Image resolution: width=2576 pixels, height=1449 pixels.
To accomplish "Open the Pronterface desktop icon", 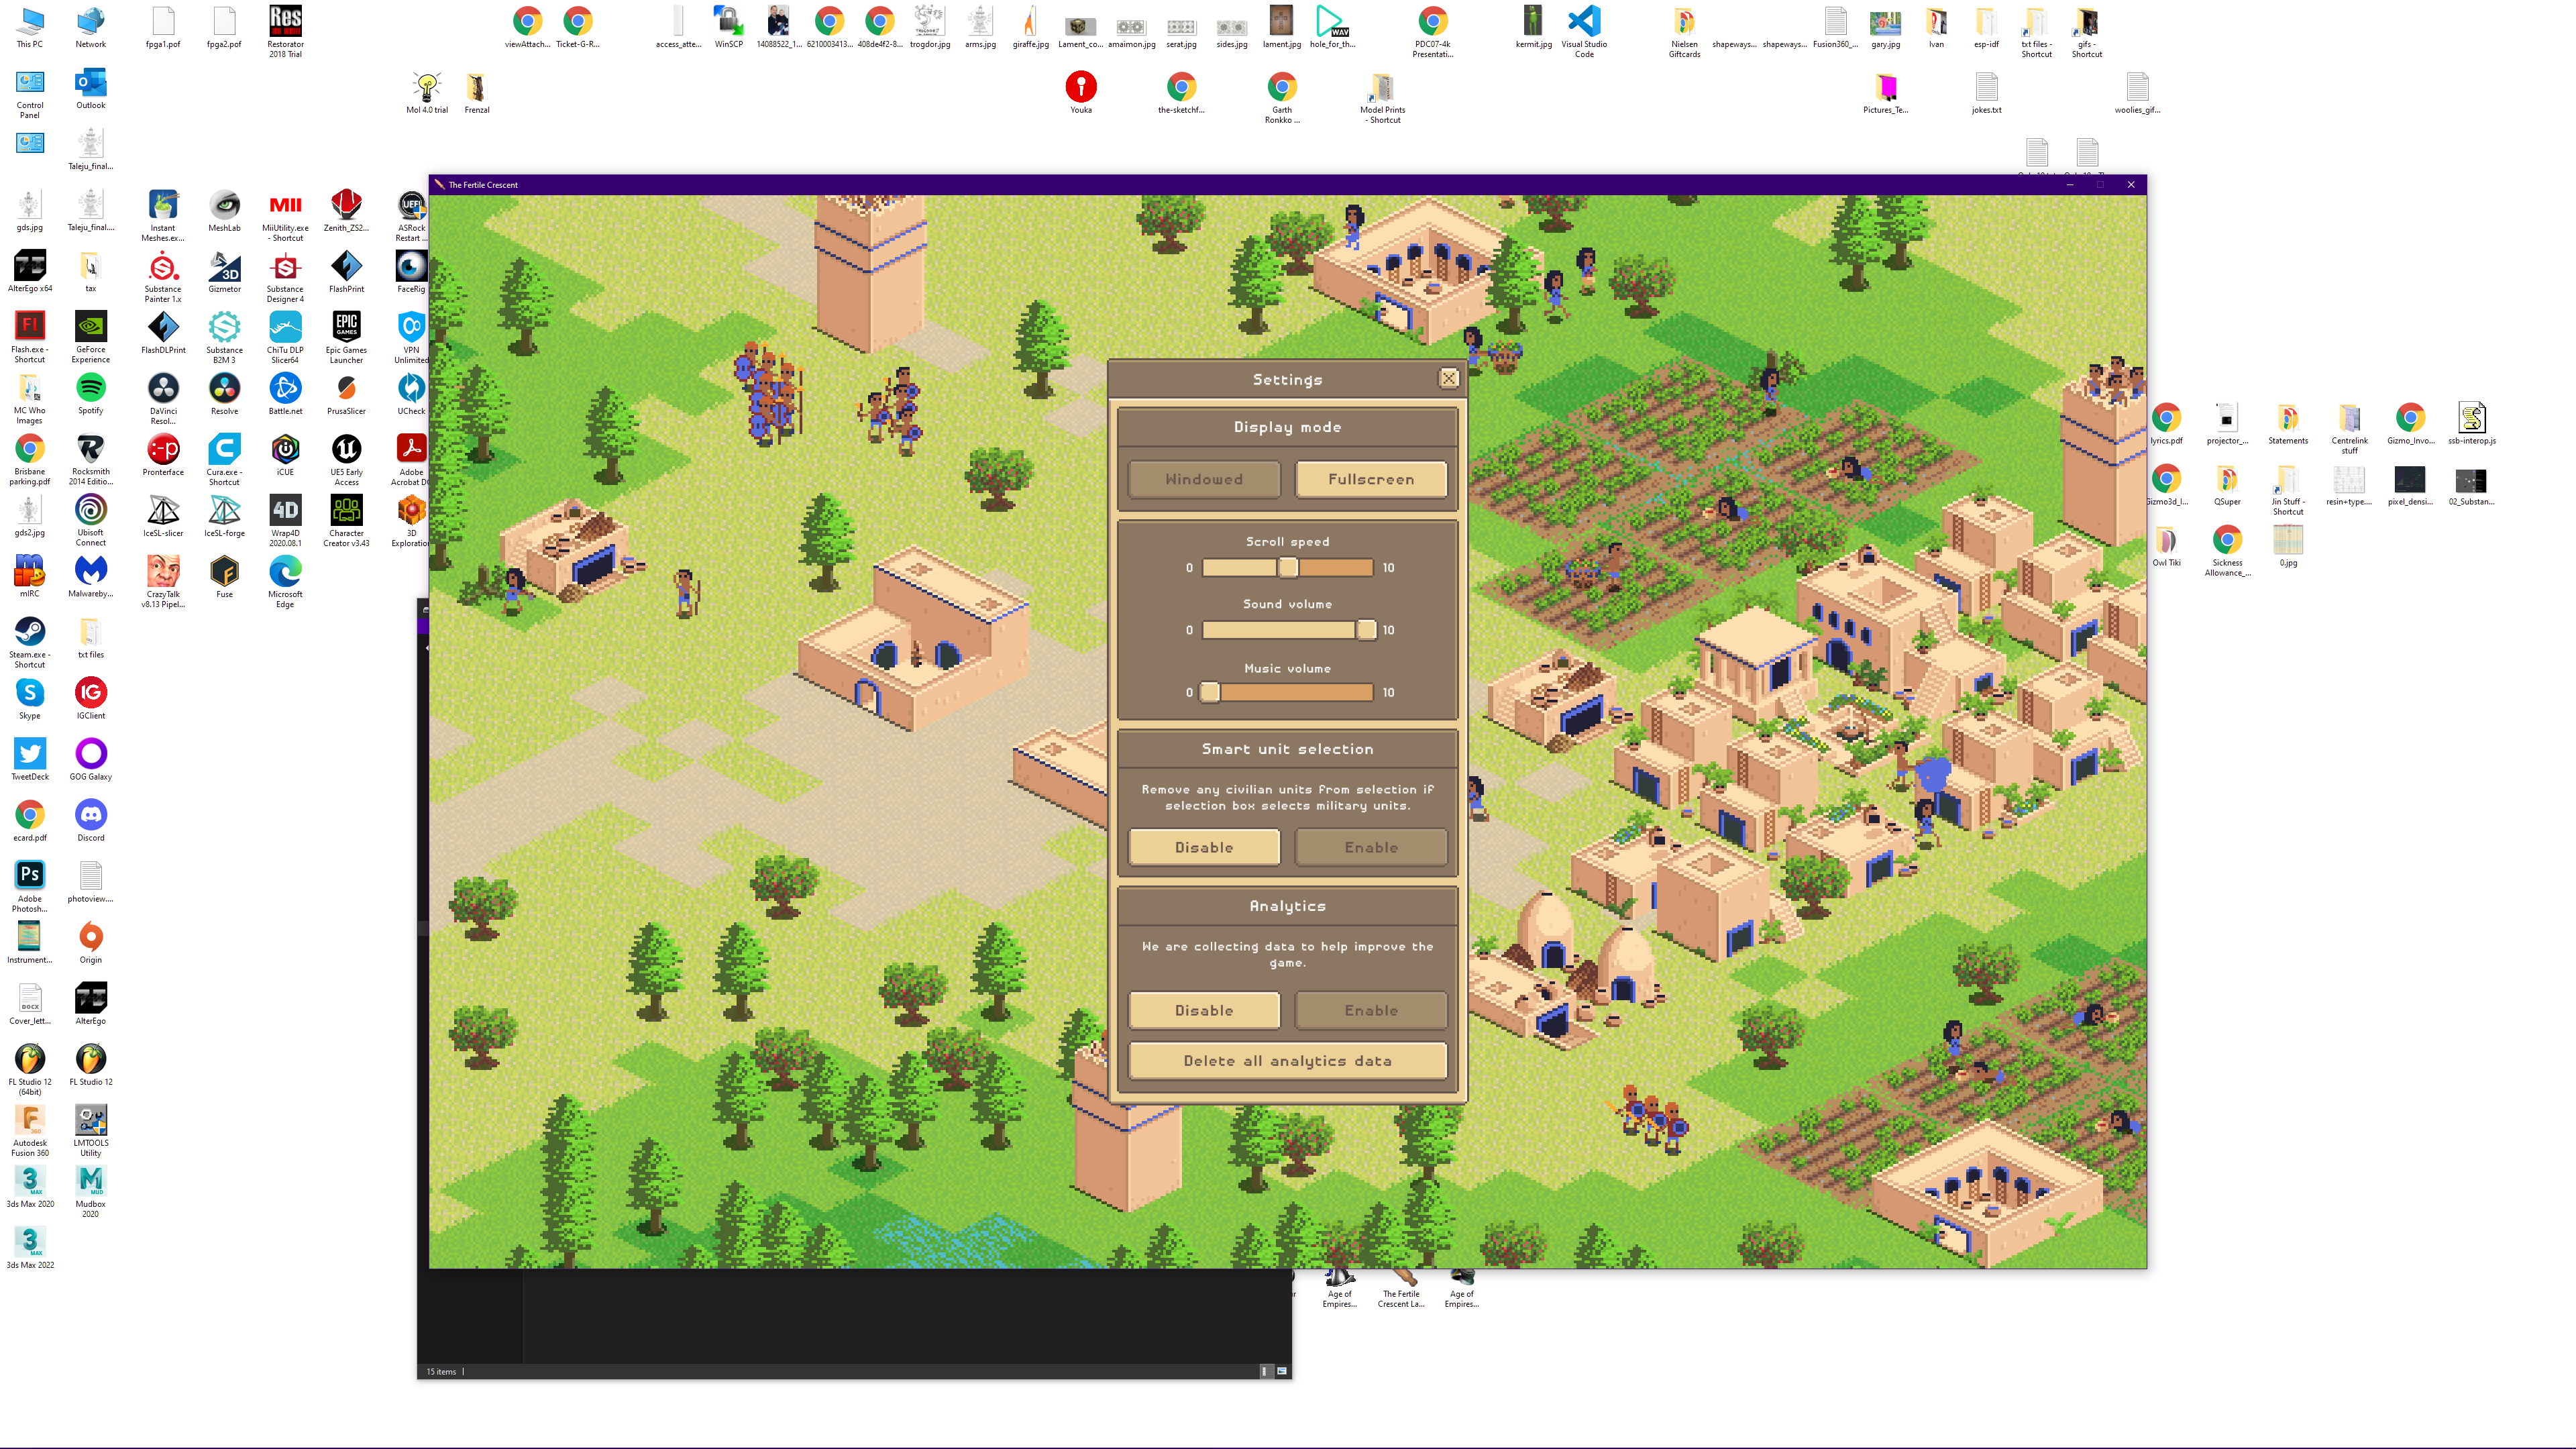I will (163, 455).
